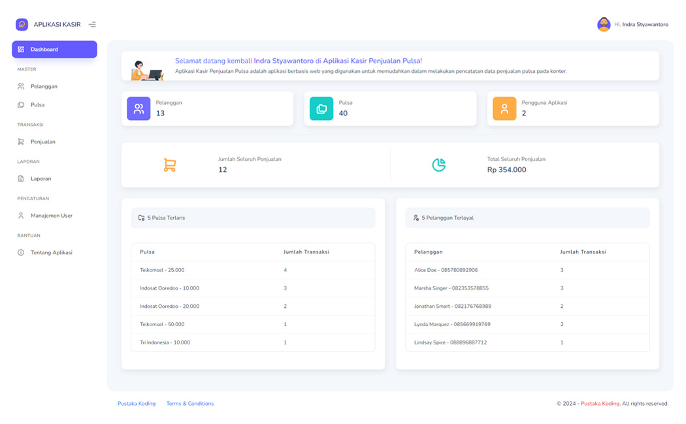Click the 5 Pelanggan Terloyal person icon

[x=416, y=218]
